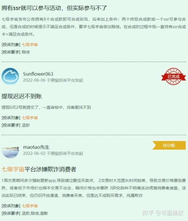Click the 2022-06-02 黑猫投诉平台 date line
This screenshot has width=188, height=221.
tap(53, 153)
